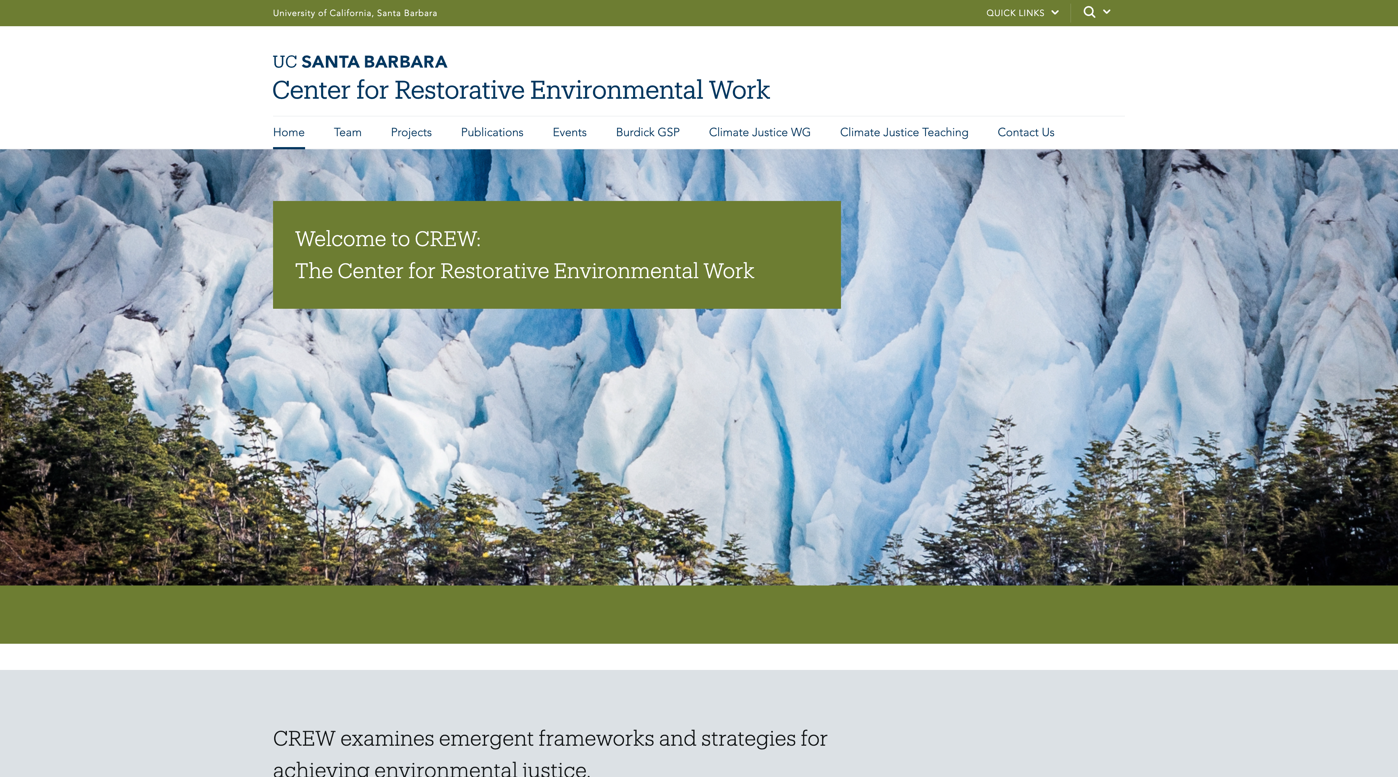
Task: Switch to the Team page
Action: [x=347, y=132]
